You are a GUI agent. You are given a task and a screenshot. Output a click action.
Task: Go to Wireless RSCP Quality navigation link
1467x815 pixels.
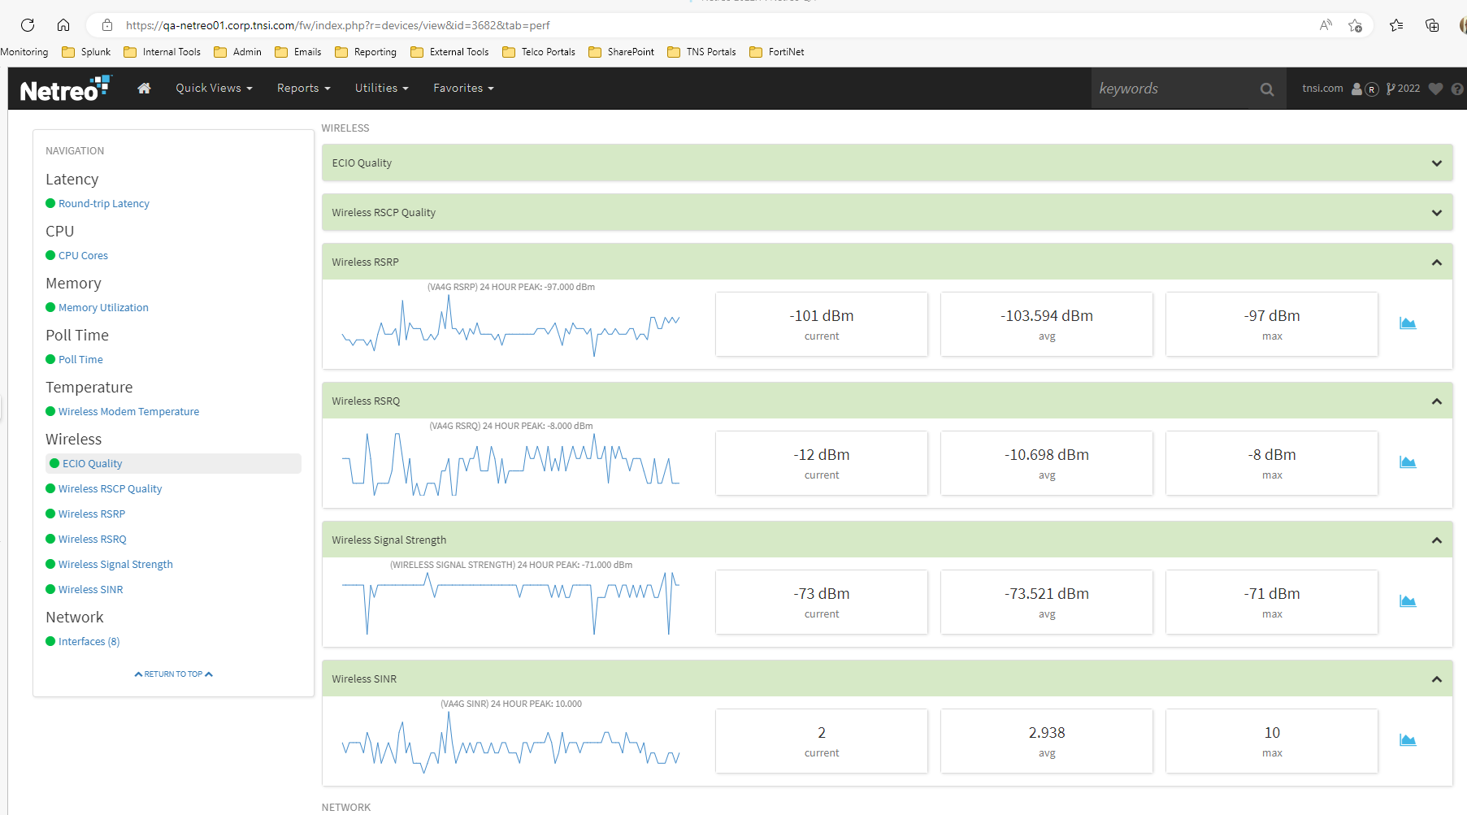pyautogui.click(x=110, y=489)
